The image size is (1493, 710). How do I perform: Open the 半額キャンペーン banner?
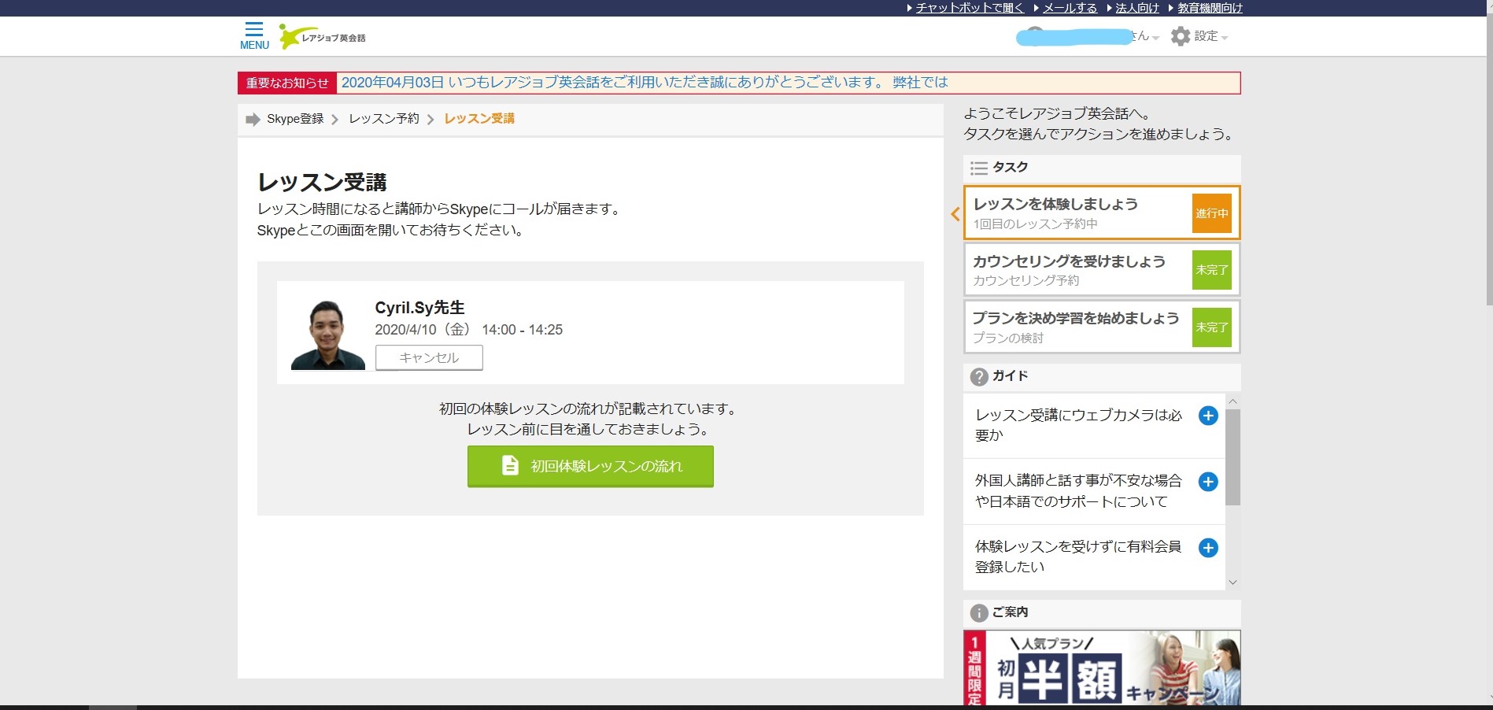pyautogui.click(x=1101, y=667)
